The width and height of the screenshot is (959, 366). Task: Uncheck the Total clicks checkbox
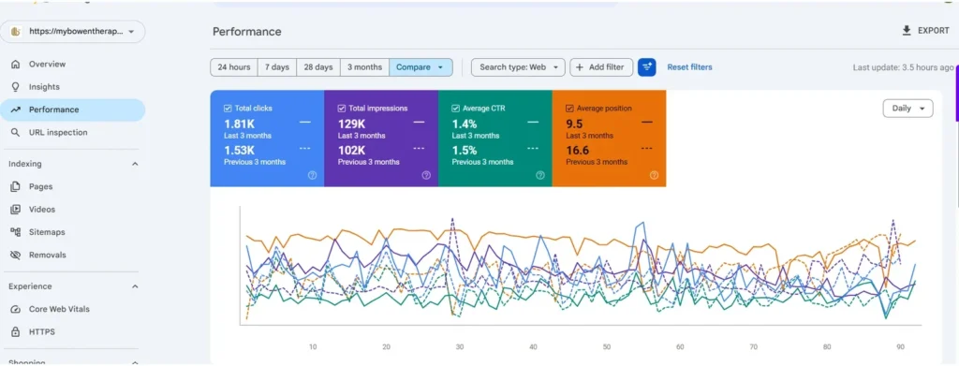click(x=229, y=109)
